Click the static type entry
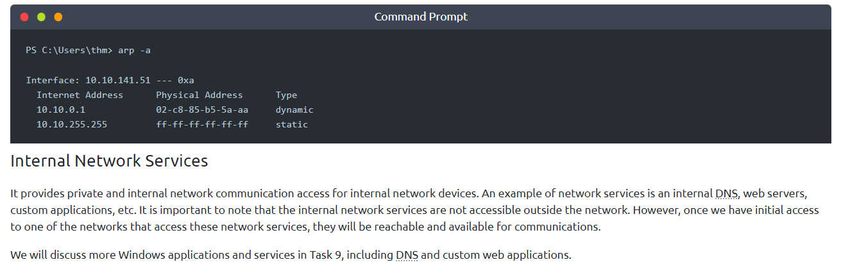841x269 pixels. (292, 124)
